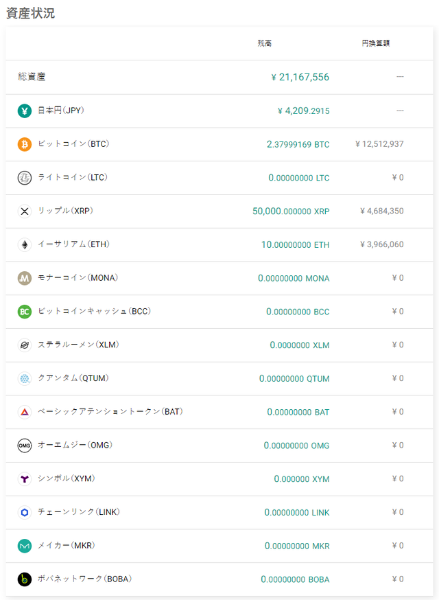The height and width of the screenshot is (600, 439).
Task: Click the 0.00000000 QTUM balance
Action: pyautogui.click(x=294, y=379)
